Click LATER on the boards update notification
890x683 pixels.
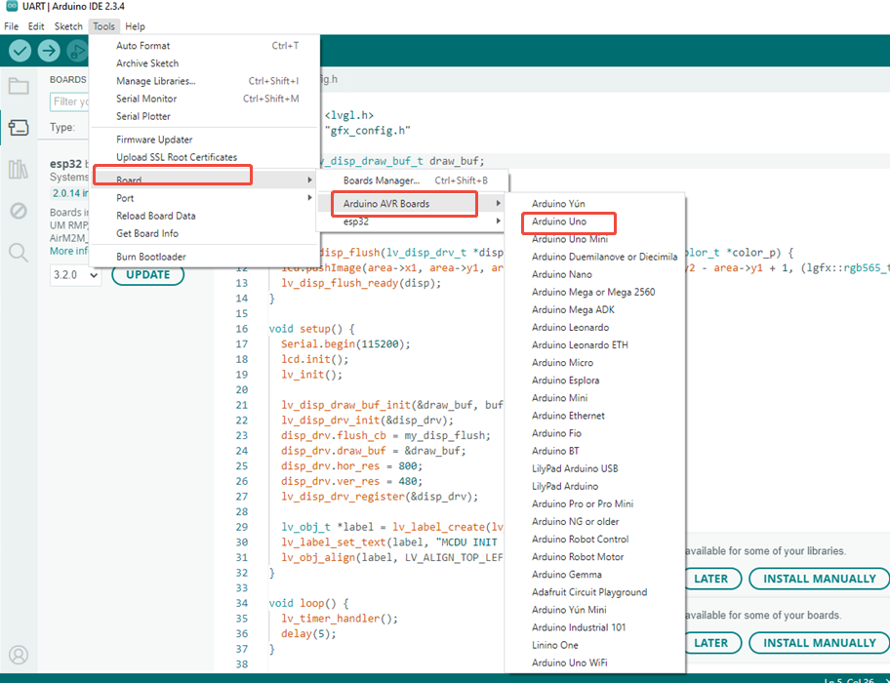coord(711,643)
